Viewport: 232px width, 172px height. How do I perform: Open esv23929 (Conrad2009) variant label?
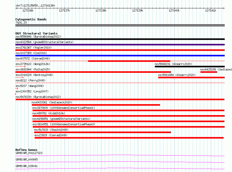click(51, 135)
